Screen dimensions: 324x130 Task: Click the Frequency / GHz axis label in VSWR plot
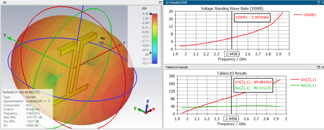coord(232,59)
